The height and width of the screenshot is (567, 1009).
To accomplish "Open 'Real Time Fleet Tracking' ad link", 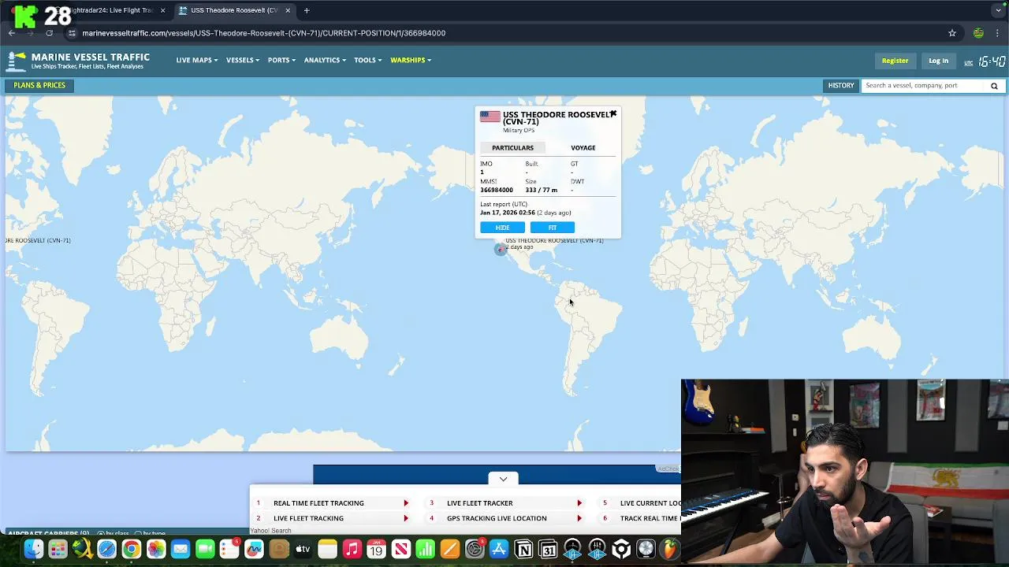I will 318,503.
